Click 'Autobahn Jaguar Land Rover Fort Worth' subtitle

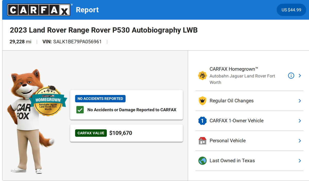(x=242, y=79)
